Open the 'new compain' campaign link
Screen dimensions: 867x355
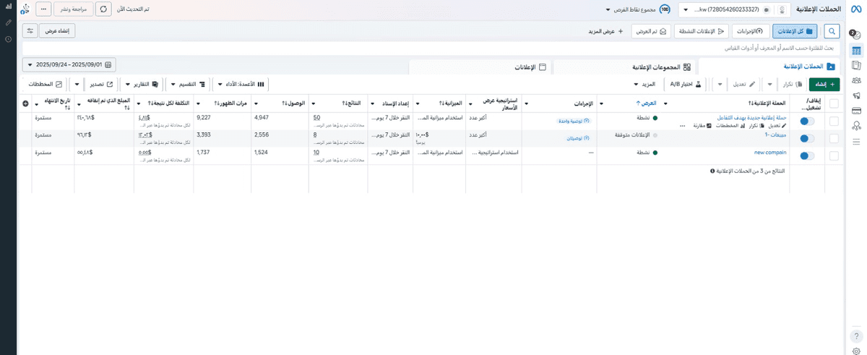(769, 153)
